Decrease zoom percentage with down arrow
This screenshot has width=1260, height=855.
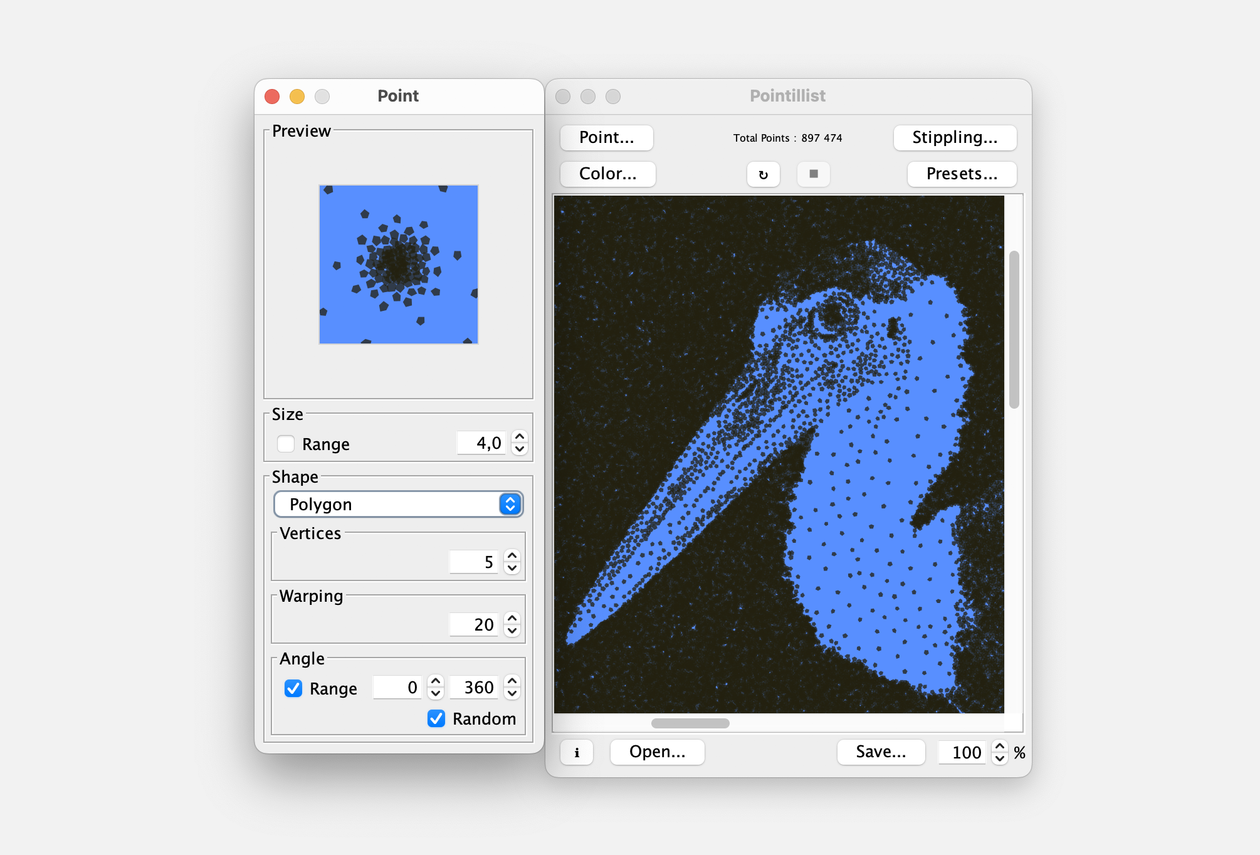click(1000, 758)
